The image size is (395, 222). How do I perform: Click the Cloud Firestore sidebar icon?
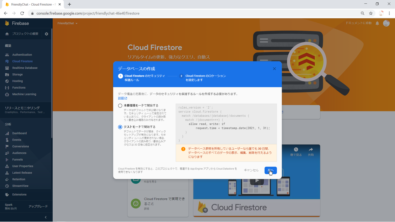pos(7,61)
